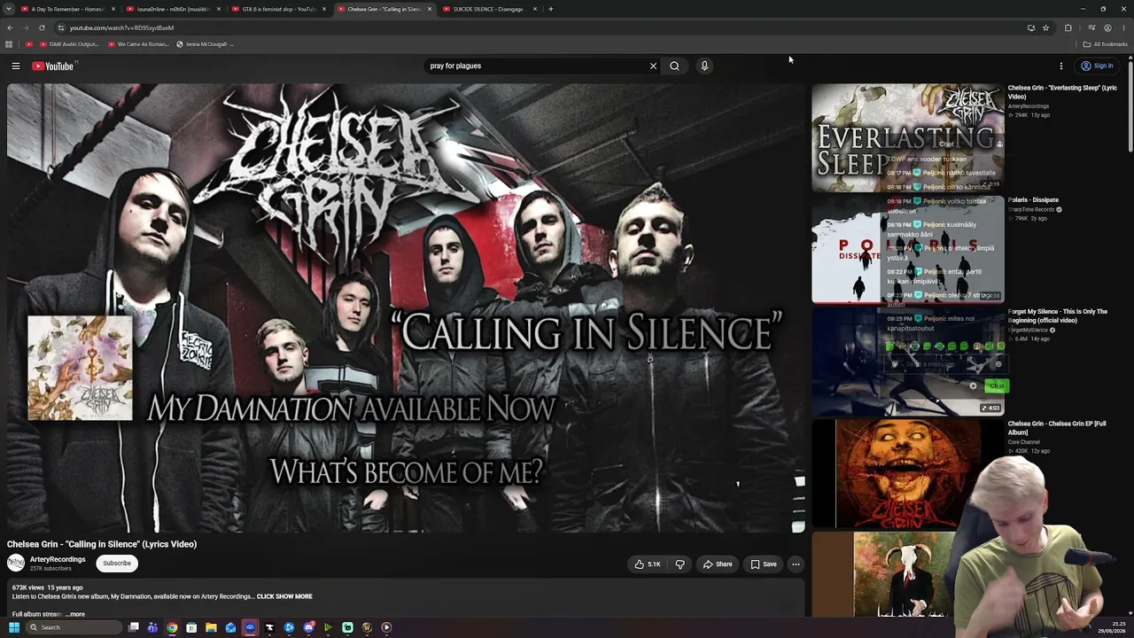The width and height of the screenshot is (1134, 638).
Task: Share the Calling in Silence video
Action: point(718,564)
